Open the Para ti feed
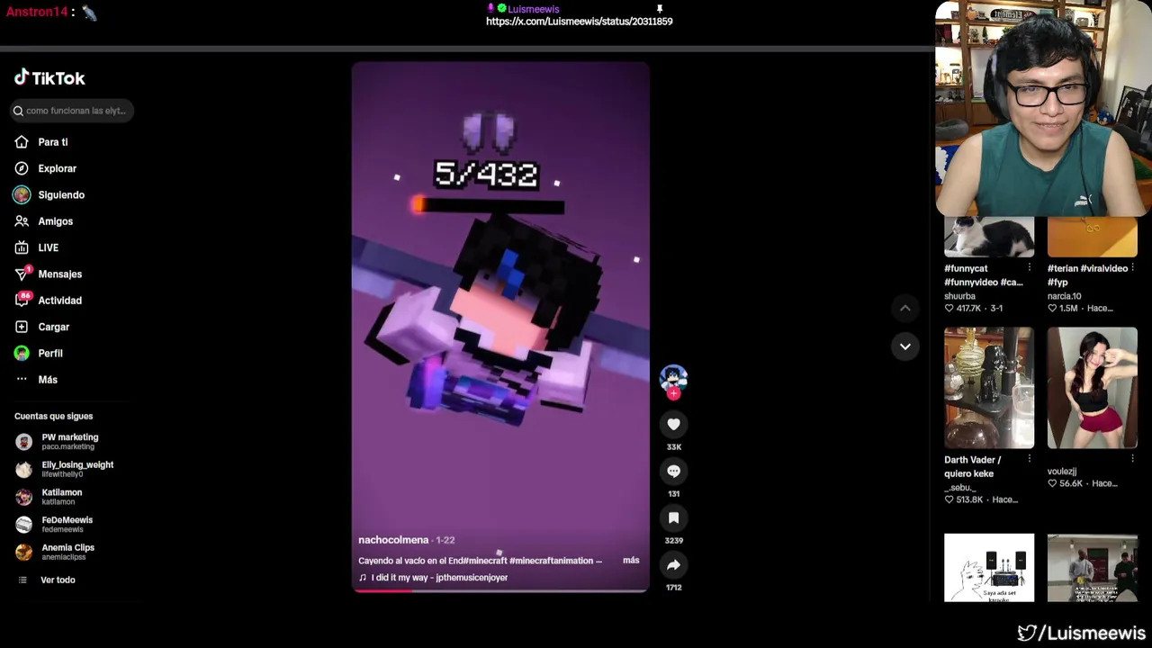Image resolution: width=1152 pixels, height=648 pixels. [x=53, y=142]
